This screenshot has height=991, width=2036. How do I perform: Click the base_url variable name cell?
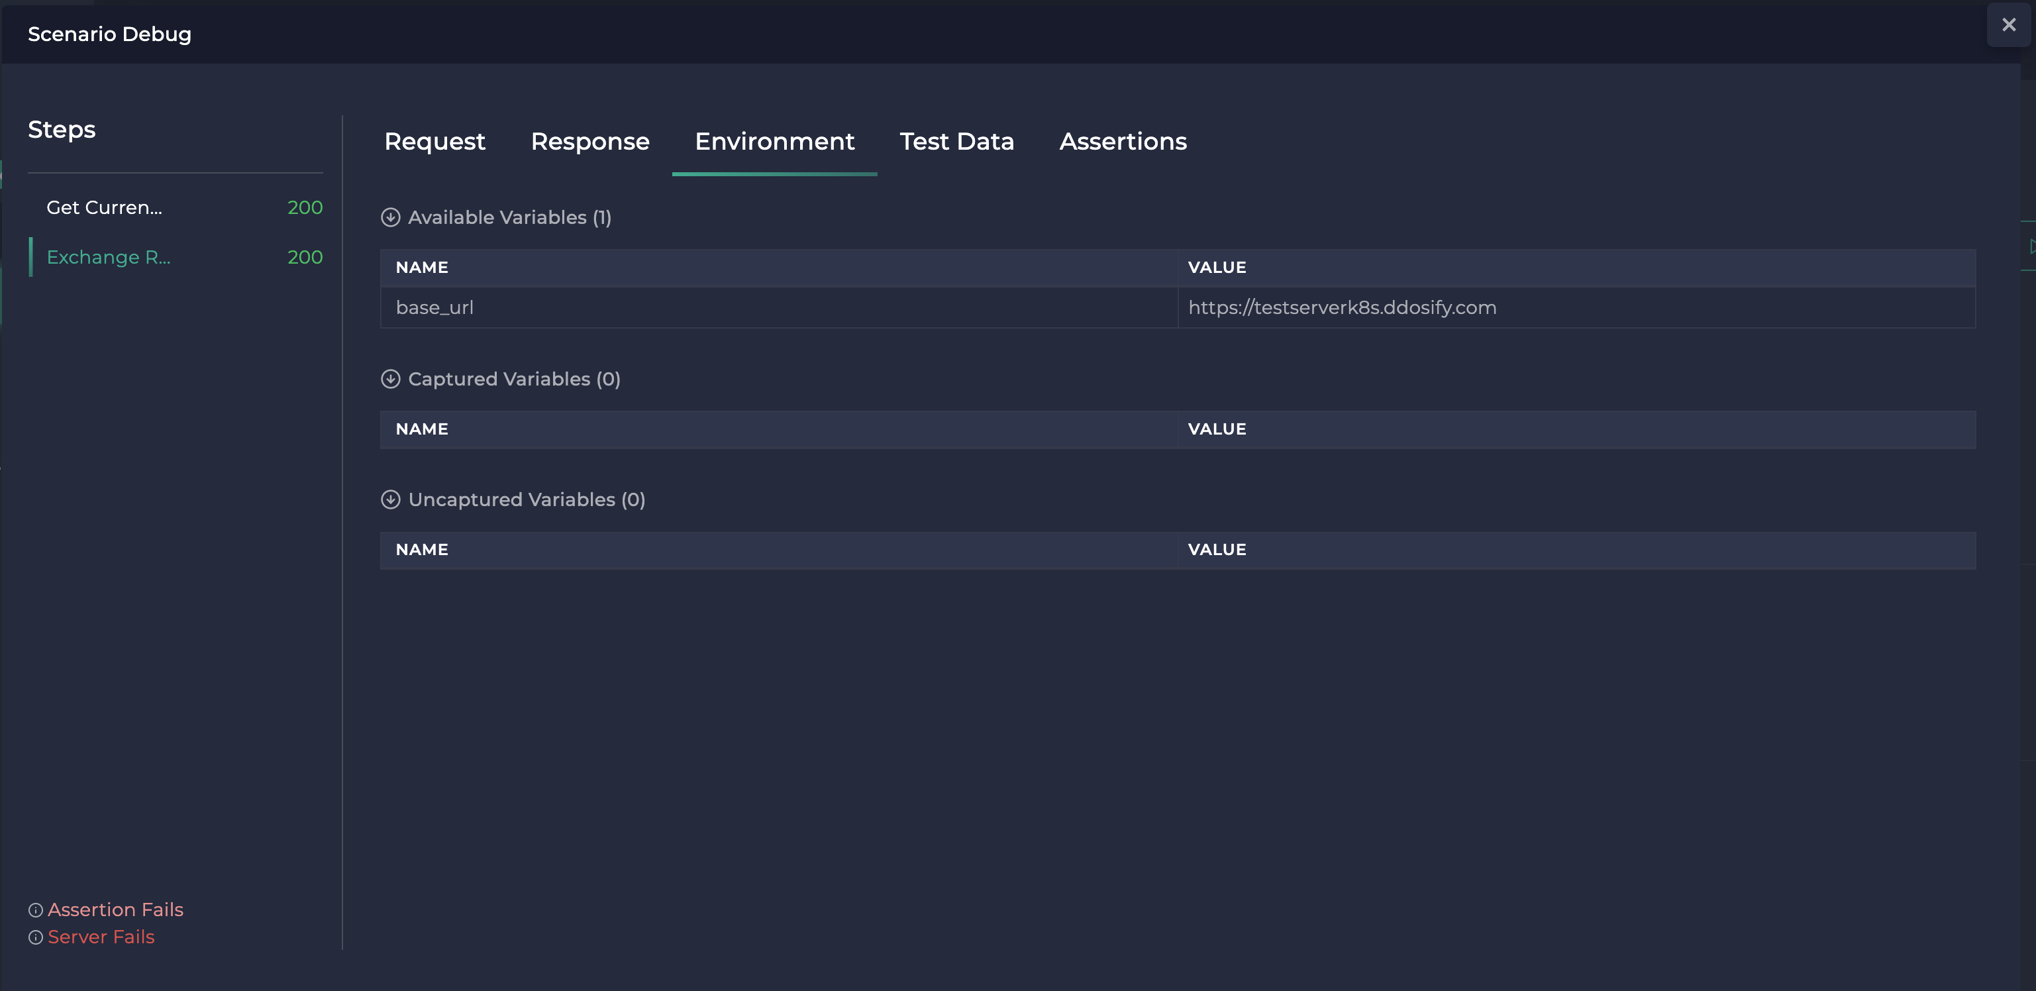pos(434,307)
